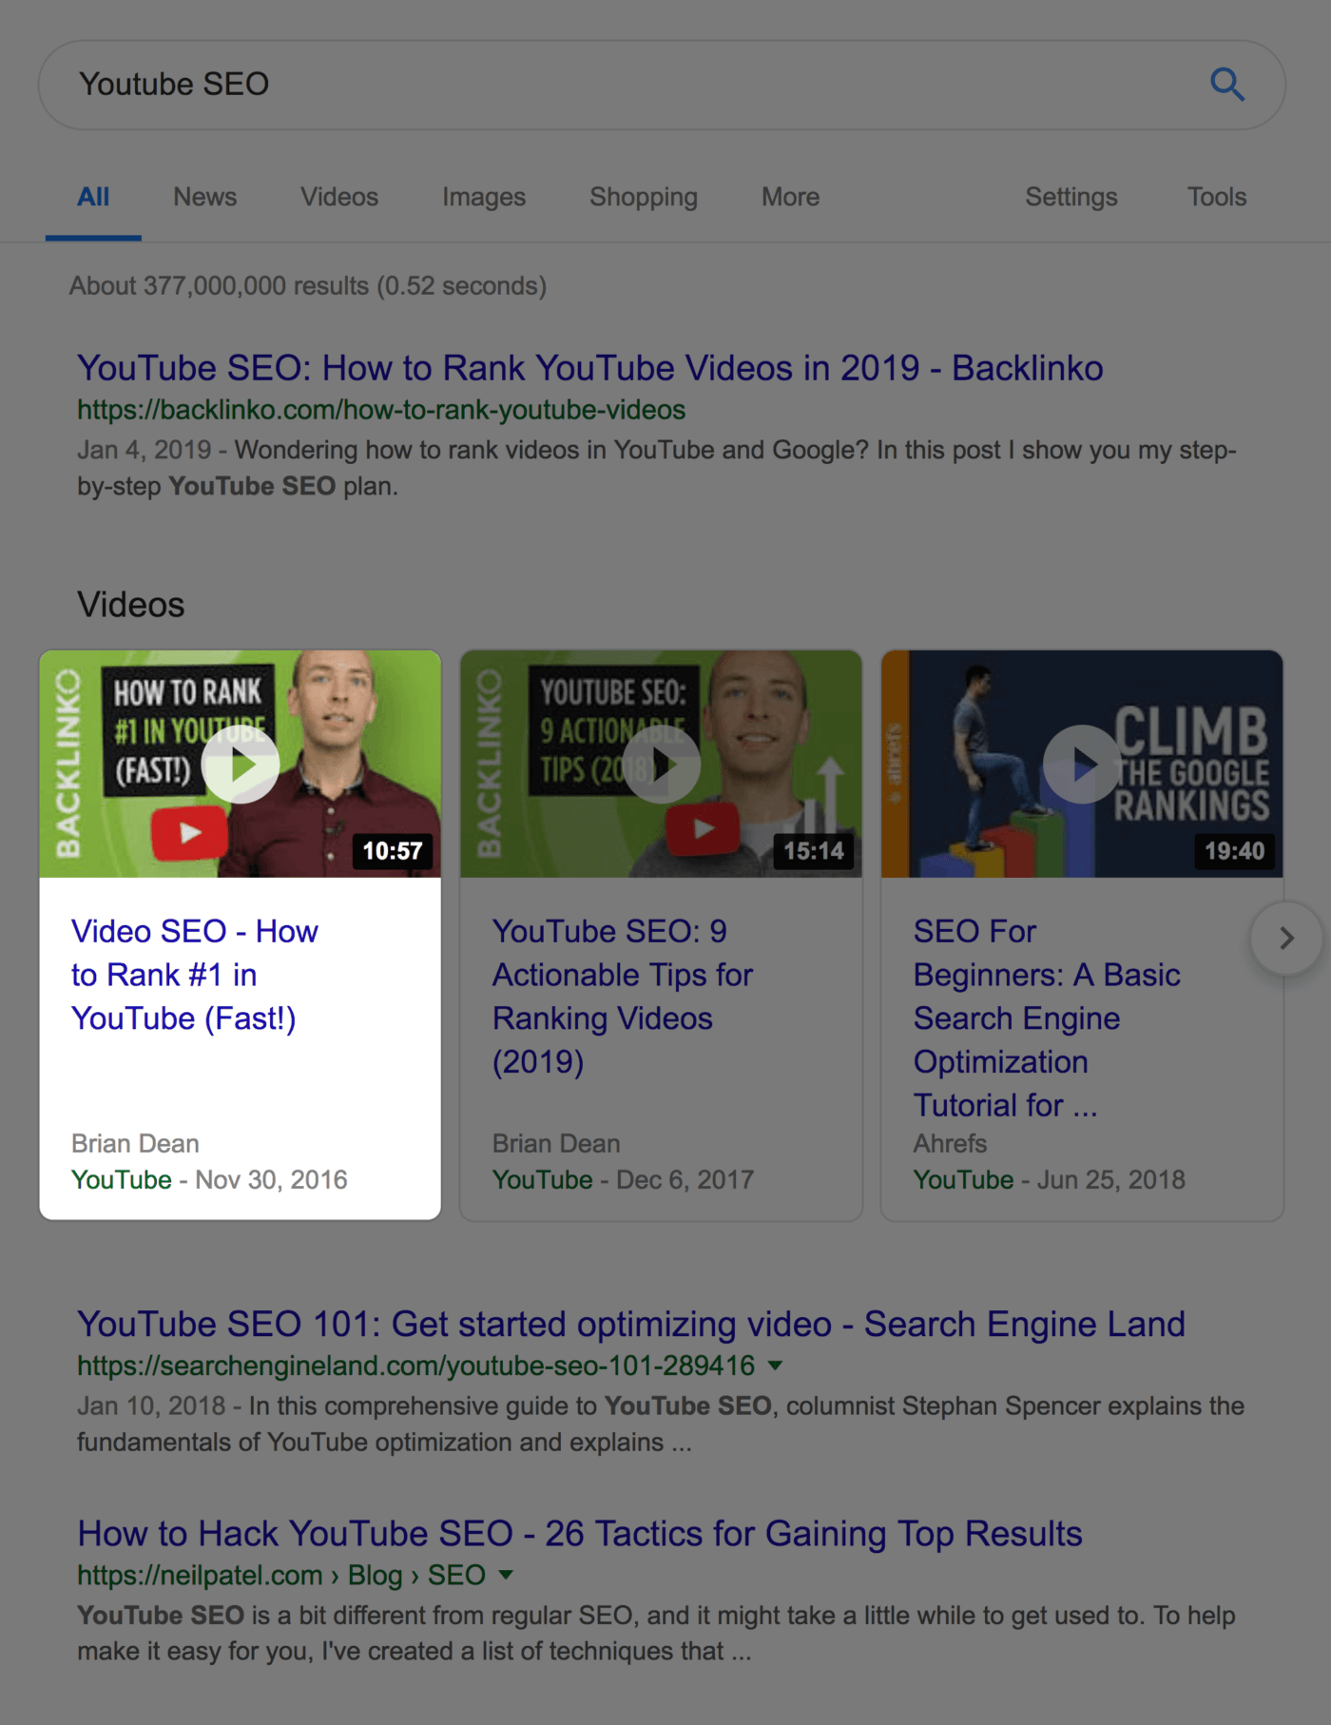Open search Settings
1331x1725 pixels.
pos(1071,197)
